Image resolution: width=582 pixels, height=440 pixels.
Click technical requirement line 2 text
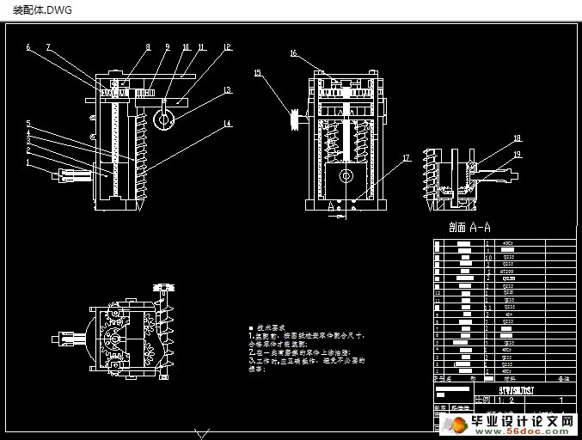click(300, 352)
